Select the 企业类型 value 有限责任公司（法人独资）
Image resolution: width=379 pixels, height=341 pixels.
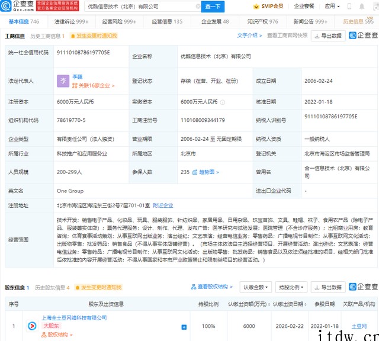(85, 139)
